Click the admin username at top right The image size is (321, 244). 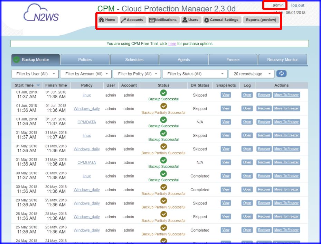[x=278, y=5]
